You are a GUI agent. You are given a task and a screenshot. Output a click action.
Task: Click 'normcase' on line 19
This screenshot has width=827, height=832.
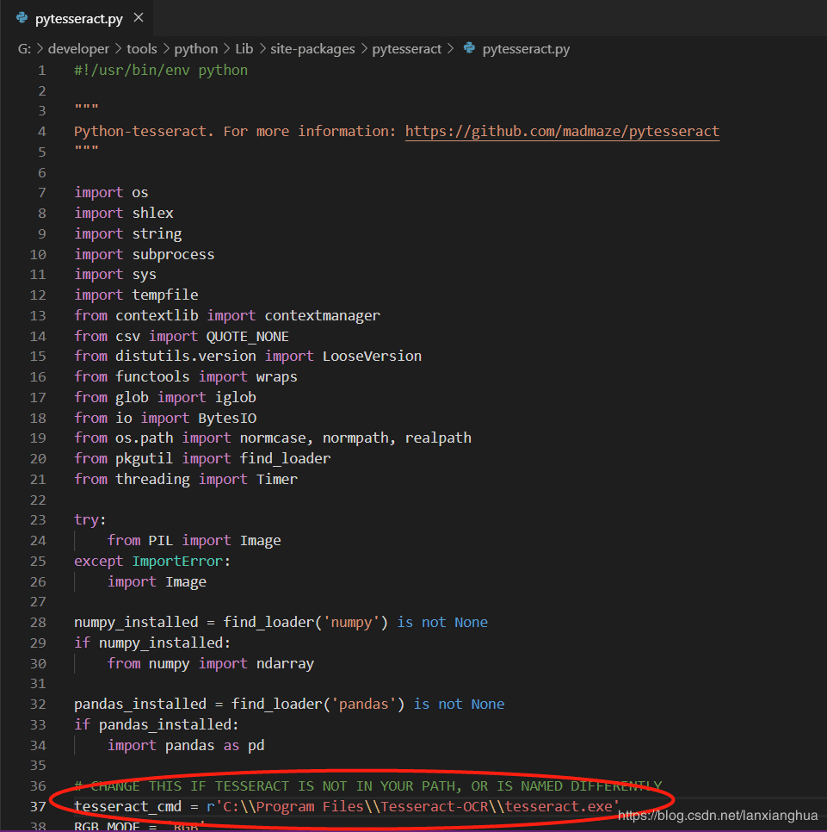click(x=273, y=438)
